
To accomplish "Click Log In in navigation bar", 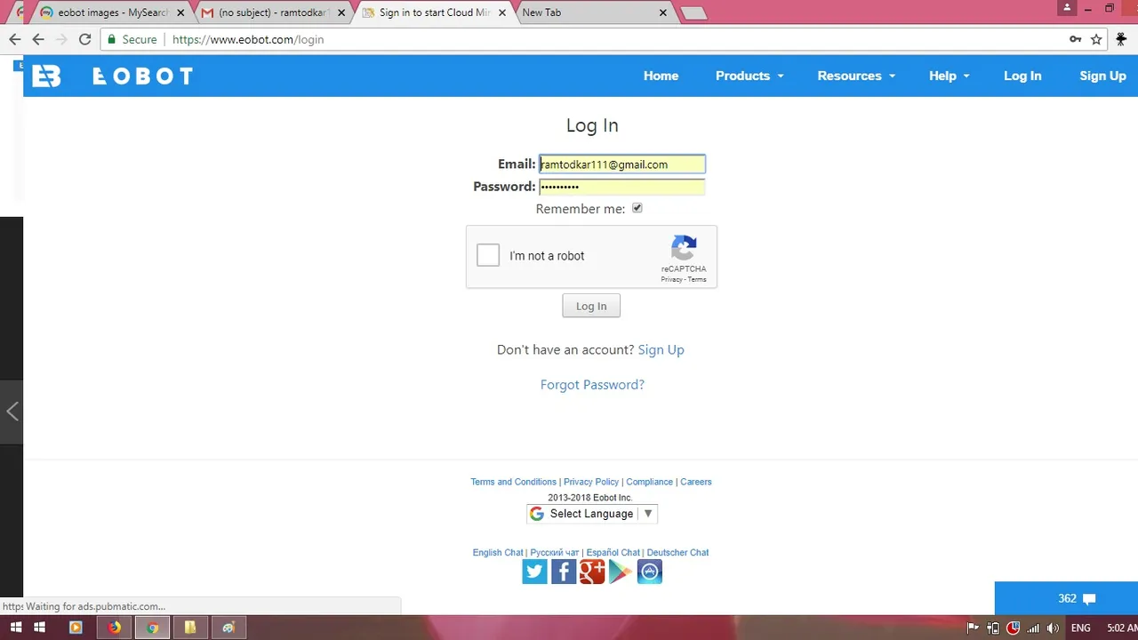I will point(1022,76).
